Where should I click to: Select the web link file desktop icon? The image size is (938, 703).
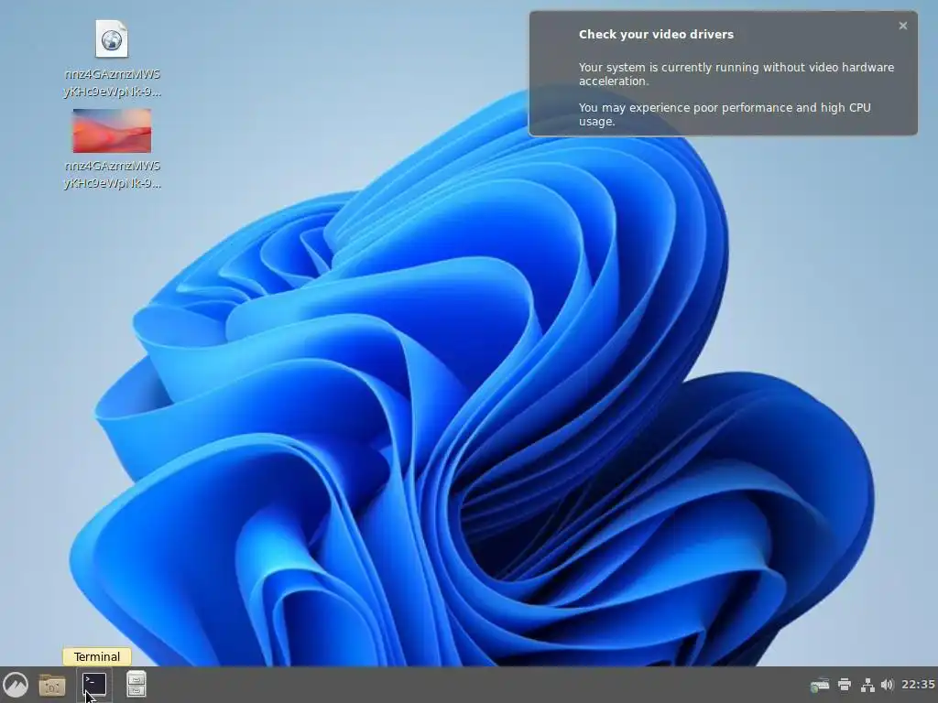(x=112, y=39)
